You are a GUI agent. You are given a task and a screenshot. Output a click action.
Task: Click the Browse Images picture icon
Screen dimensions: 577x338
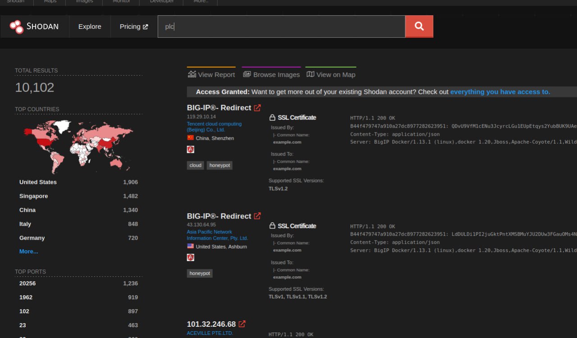click(247, 74)
